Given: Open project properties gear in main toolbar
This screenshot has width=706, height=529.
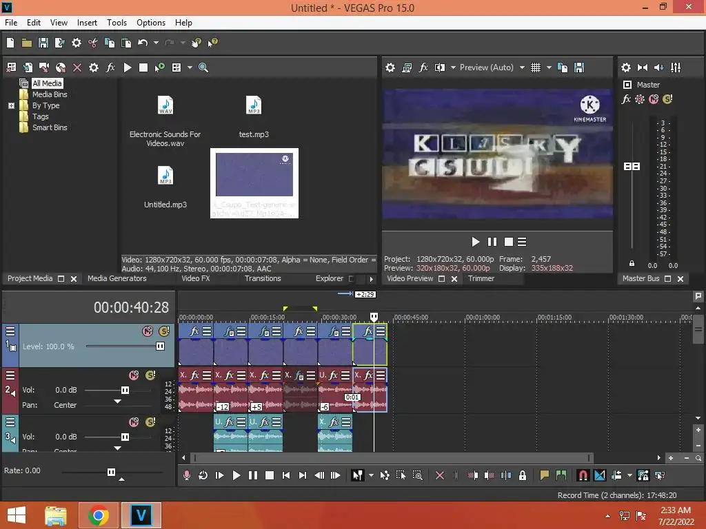Looking at the screenshot, I should [x=77, y=43].
